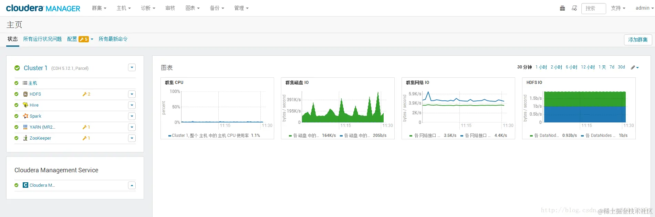Open the briefcase parcels icon

coord(562,8)
